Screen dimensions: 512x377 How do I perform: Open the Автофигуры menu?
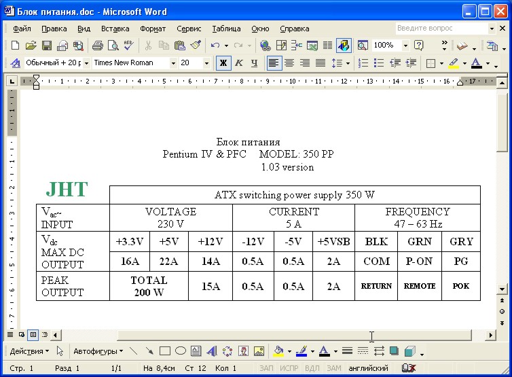point(98,351)
